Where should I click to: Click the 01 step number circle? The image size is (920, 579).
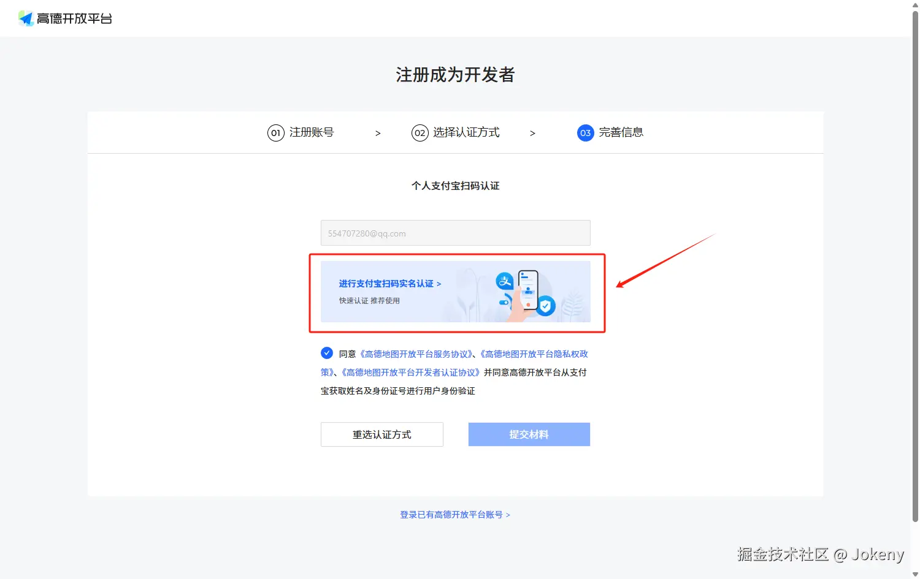tap(276, 133)
